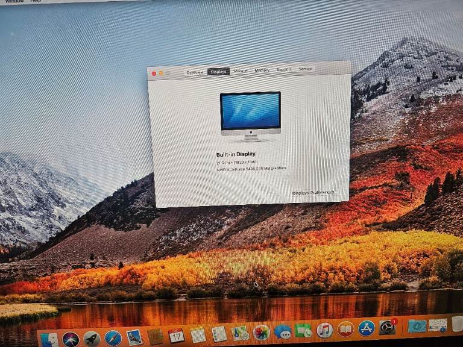Open the Calendar app showing 17
463x347 pixels.
[176, 336]
